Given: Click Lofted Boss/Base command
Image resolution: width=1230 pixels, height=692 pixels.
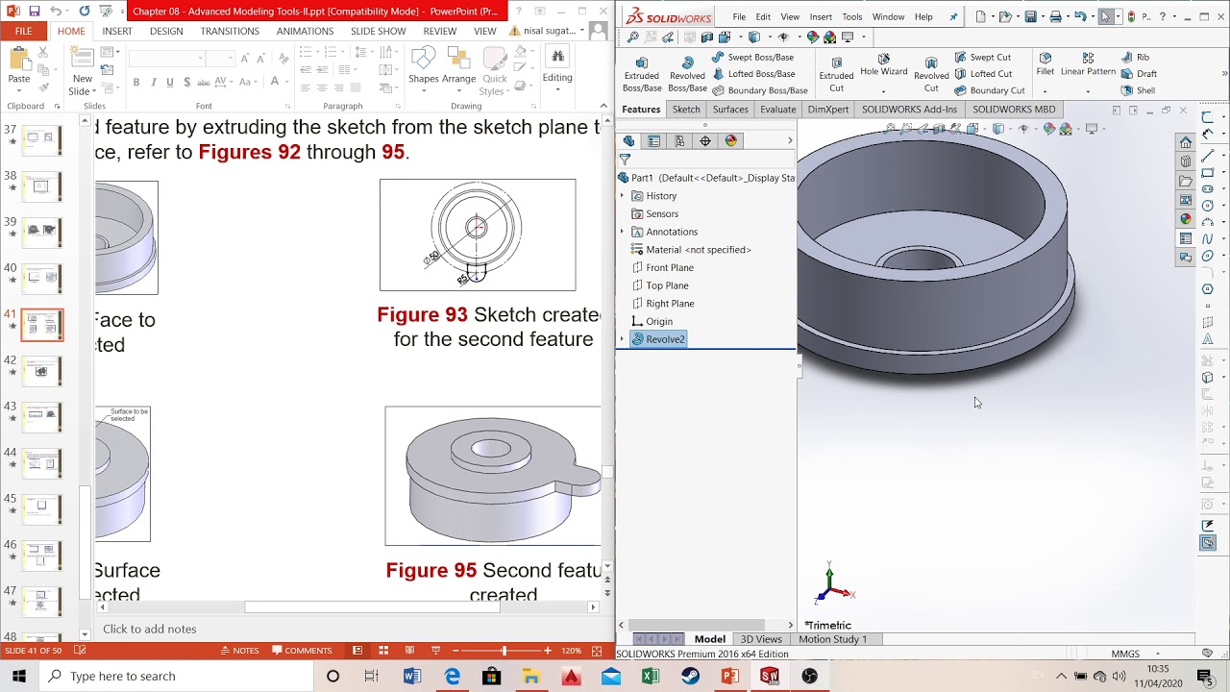Looking at the screenshot, I should (752, 74).
